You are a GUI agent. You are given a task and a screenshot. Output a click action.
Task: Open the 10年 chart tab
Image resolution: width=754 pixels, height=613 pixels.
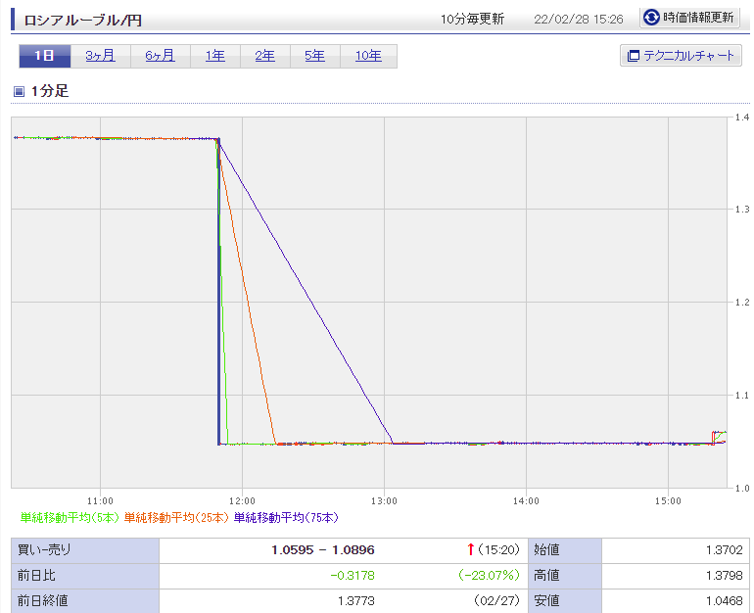368,56
